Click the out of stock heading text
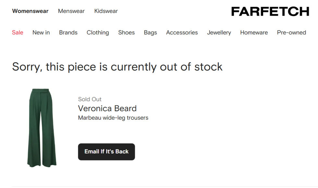318x188 pixels. click(x=117, y=67)
